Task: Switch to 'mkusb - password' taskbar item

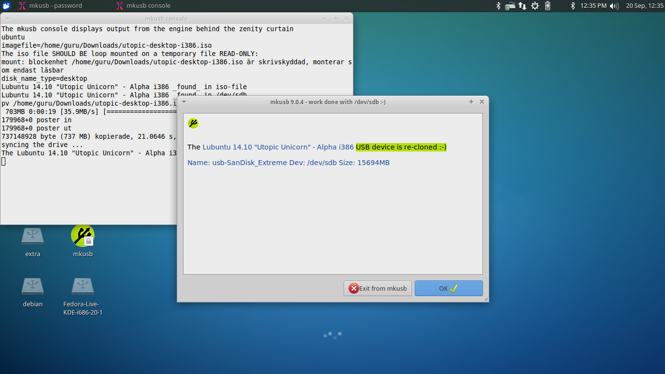Action: pyautogui.click(x=50, y=6)
